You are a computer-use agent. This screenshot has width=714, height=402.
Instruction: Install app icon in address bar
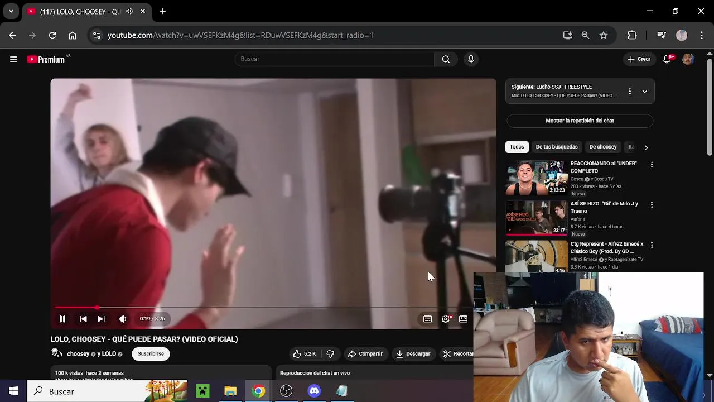(x=568, y=35)
